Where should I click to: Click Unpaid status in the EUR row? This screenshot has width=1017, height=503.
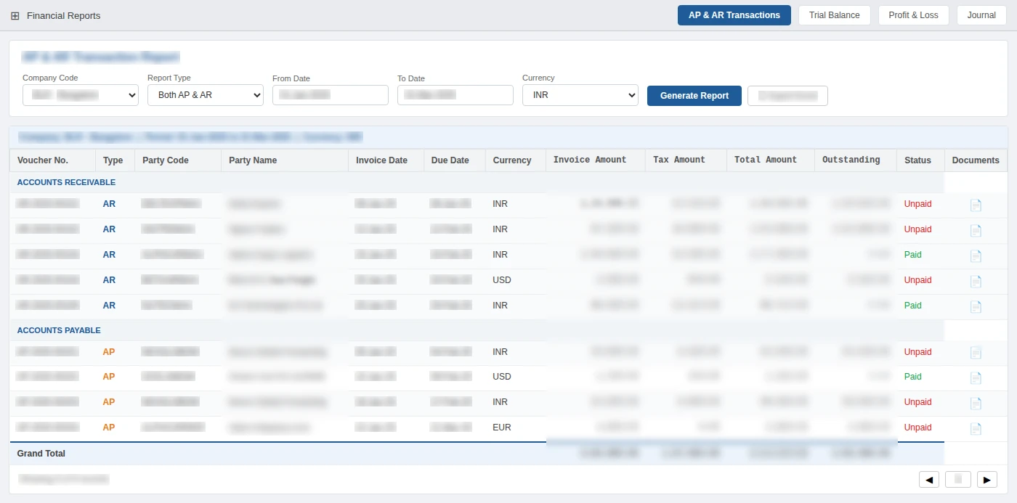point(917,428)
